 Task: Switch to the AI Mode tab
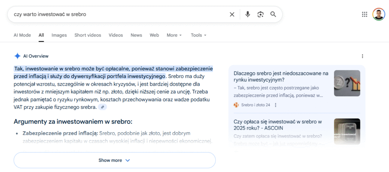(x=22, y=35)
